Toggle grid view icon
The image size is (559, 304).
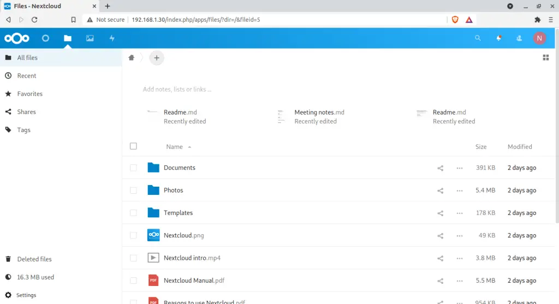(546, 57)
